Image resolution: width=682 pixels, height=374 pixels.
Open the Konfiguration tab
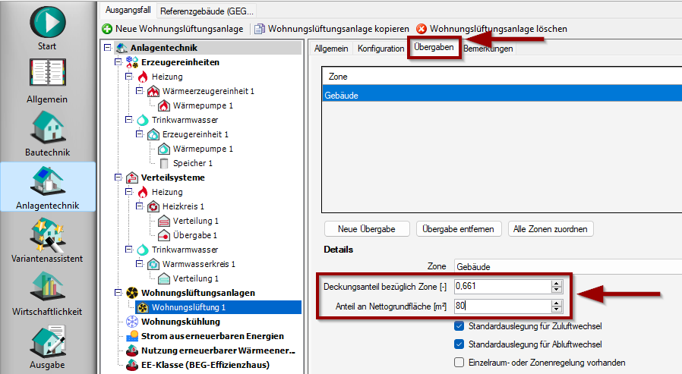380,49
